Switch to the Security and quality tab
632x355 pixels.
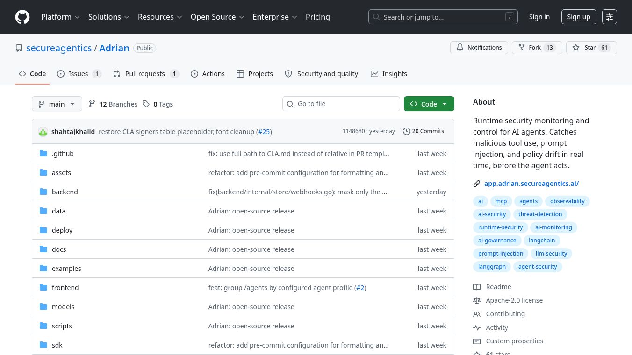pos(322,74)
